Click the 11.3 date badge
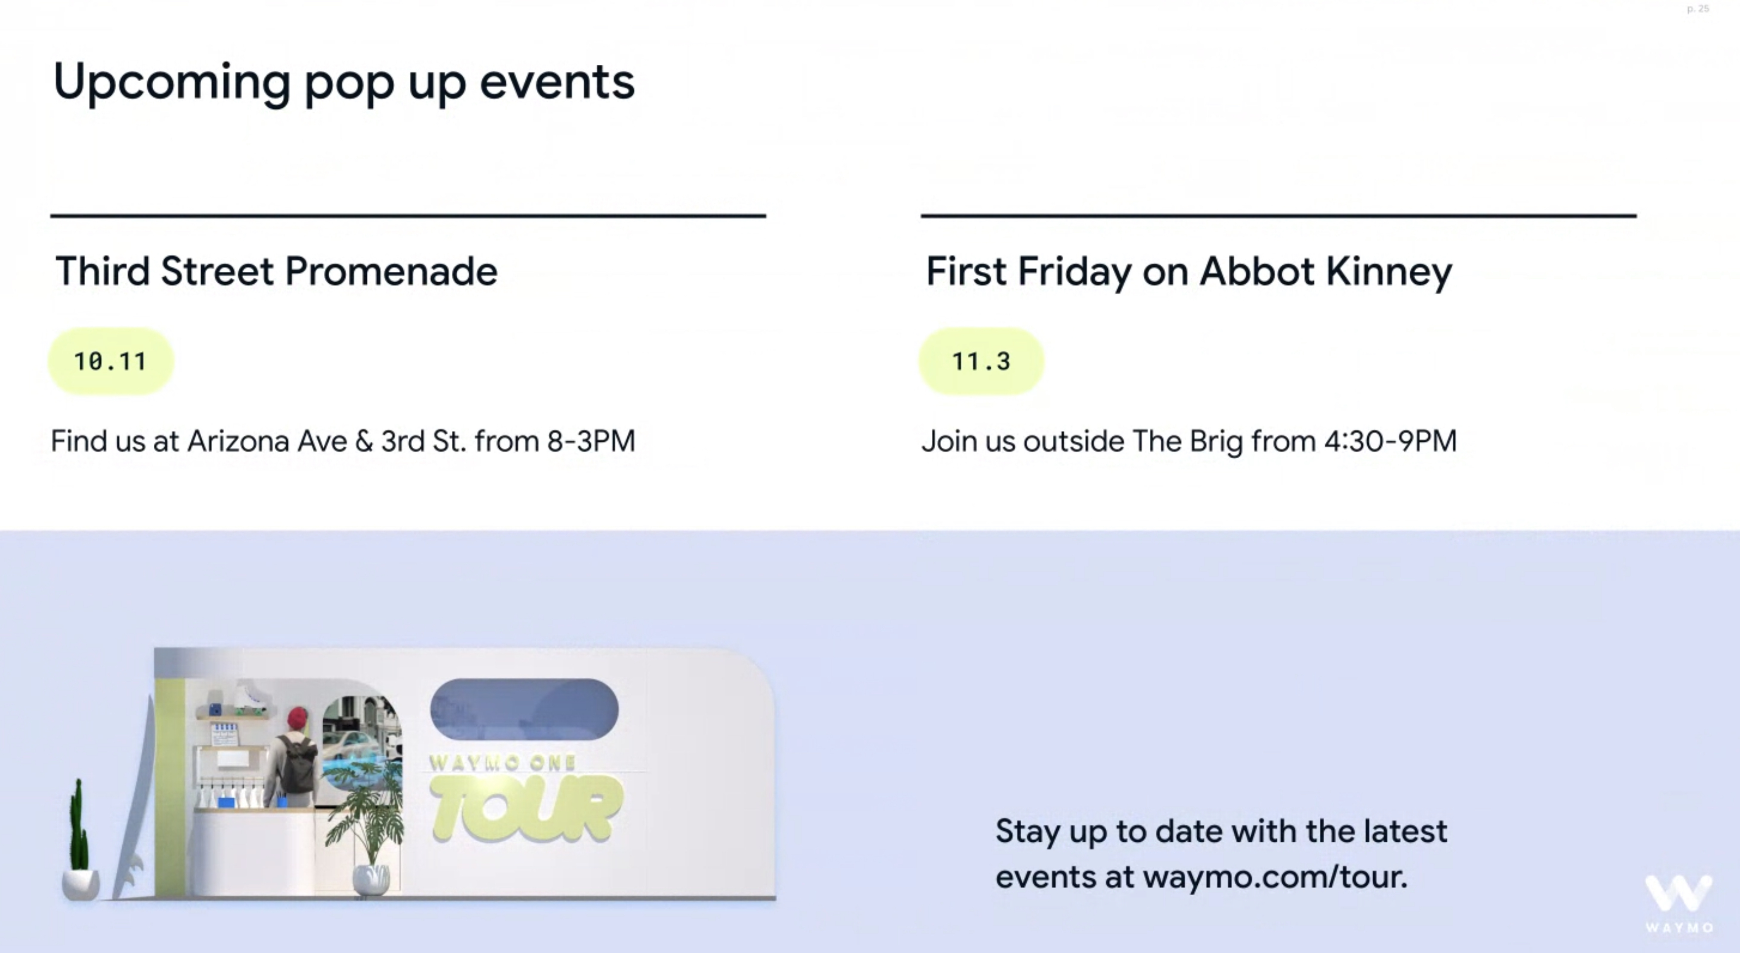Viewport: 1740px width, 953px height. tap(981, 361)
